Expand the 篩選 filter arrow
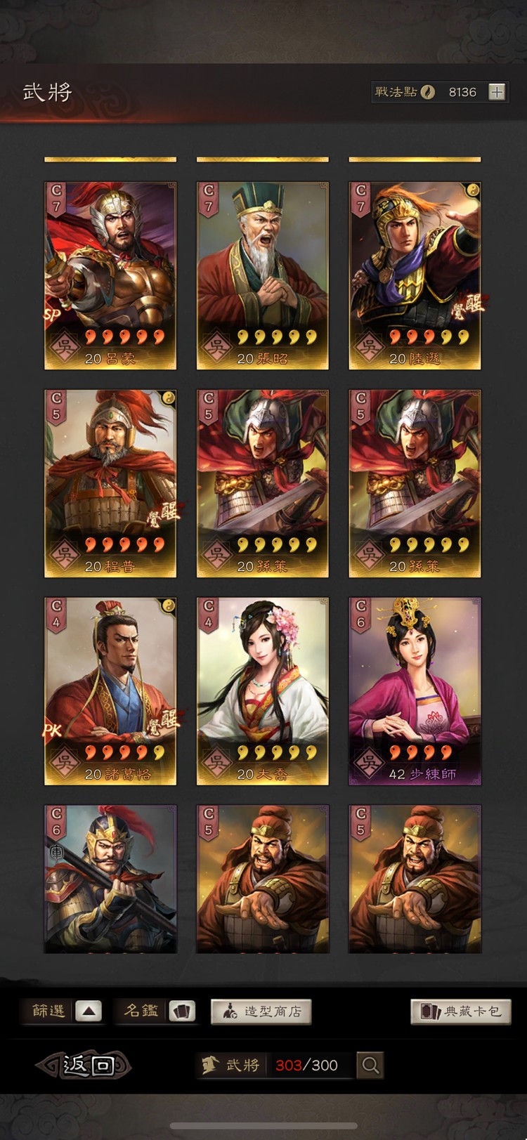This screenshot has width=527, height=1140. [x=89, y=1011]
